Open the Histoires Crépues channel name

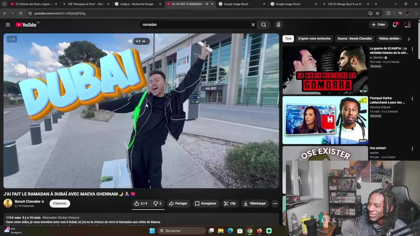tap(380, 108)
